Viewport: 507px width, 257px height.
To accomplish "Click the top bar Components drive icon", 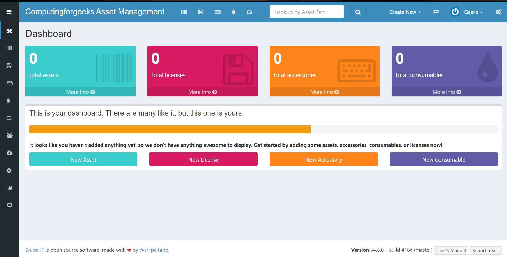I will (249, 12).
